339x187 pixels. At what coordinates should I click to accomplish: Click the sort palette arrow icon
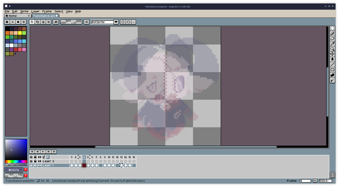pyautogui.click(x=13, y=22)
